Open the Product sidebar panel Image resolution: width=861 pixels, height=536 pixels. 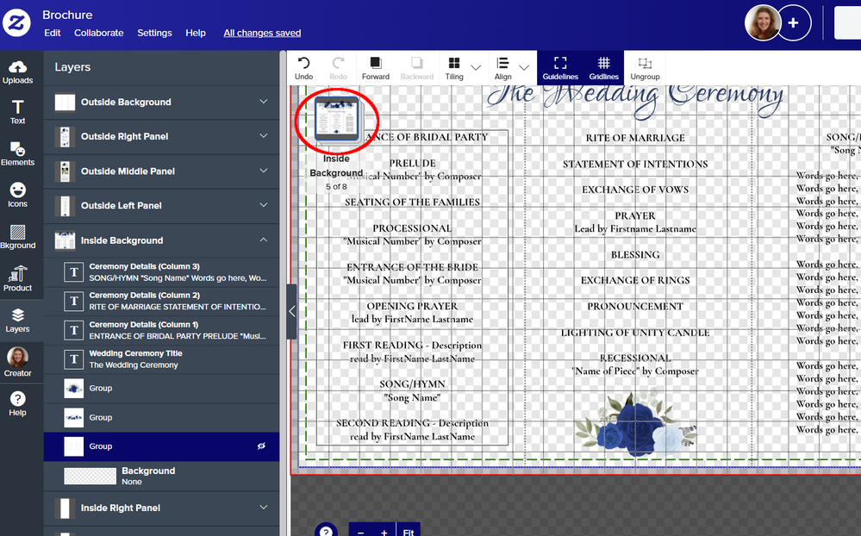pos(17,278)
